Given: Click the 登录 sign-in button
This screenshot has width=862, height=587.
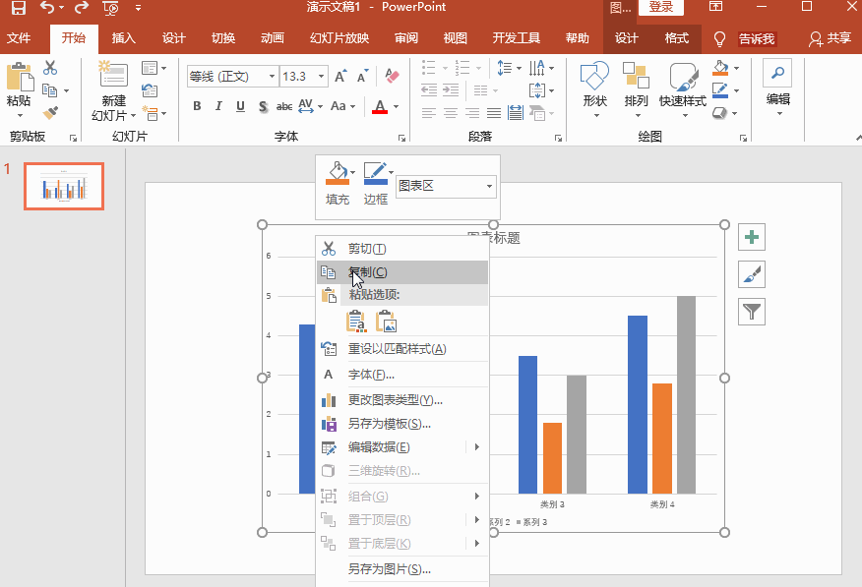Looking at the screenshot, I should tap(660, 7).
